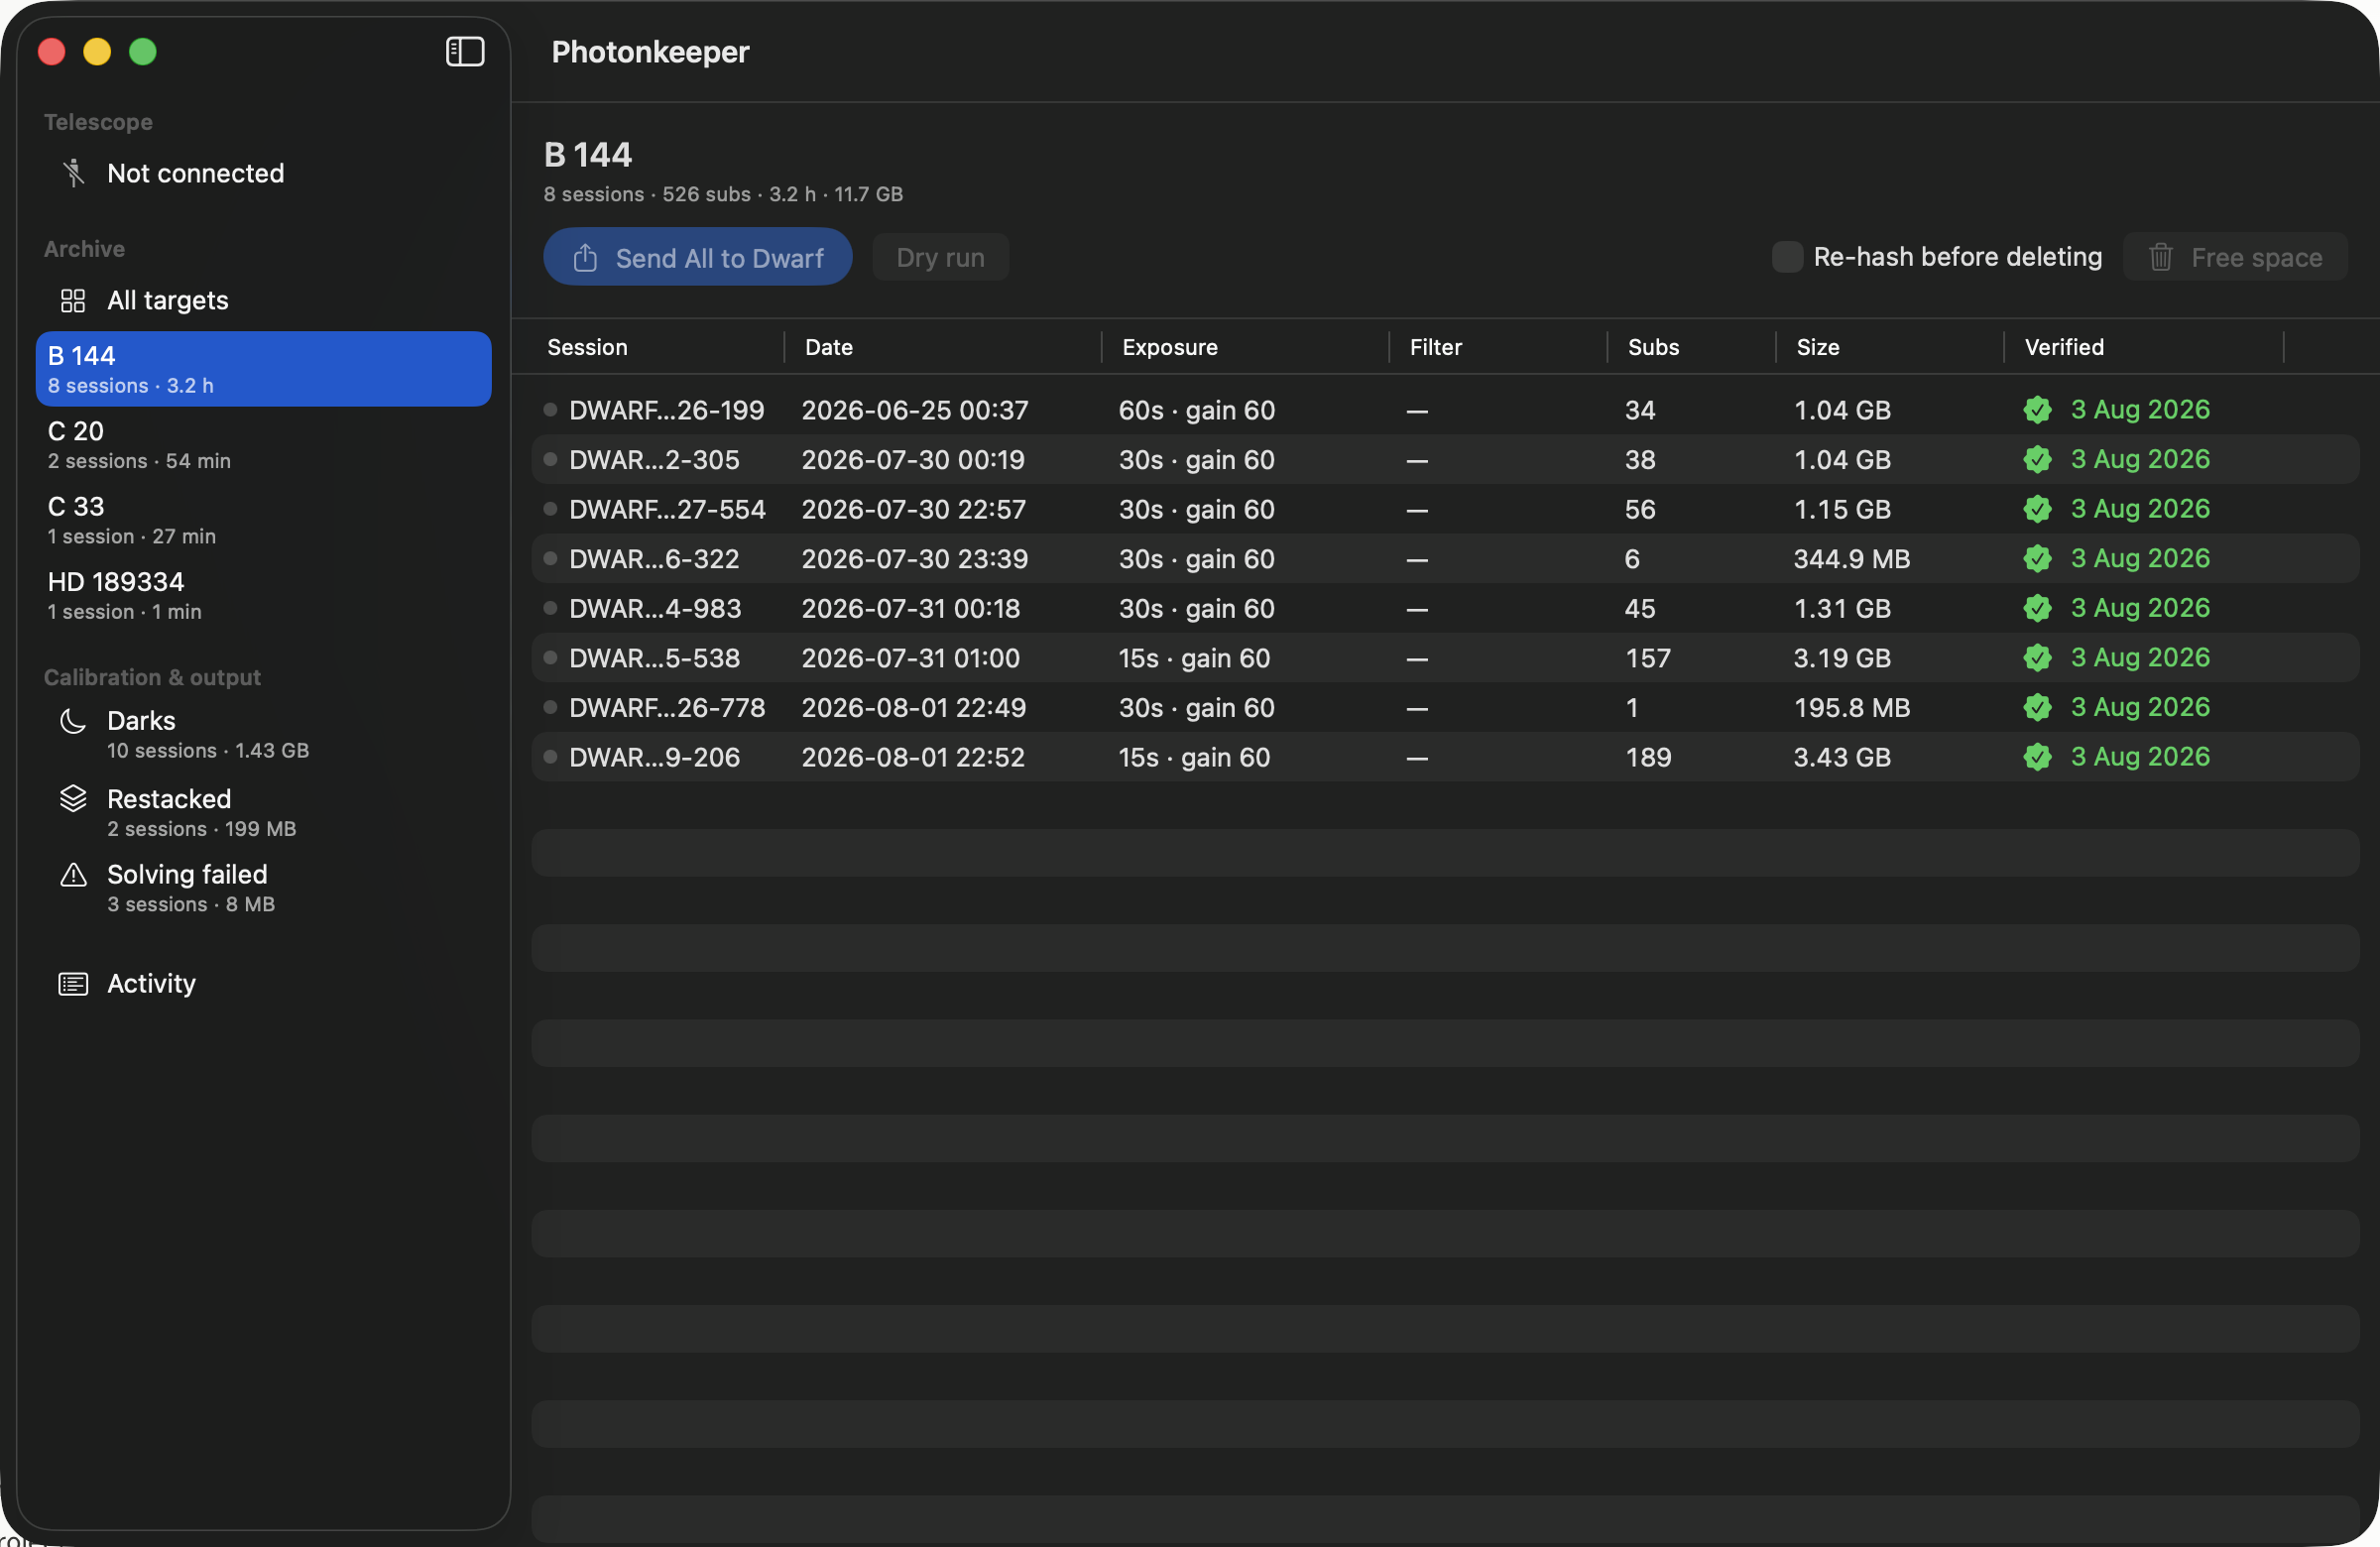Sort by the Subs column header
Viewport: 2380px width, 1547px height.
(1654, 347)
